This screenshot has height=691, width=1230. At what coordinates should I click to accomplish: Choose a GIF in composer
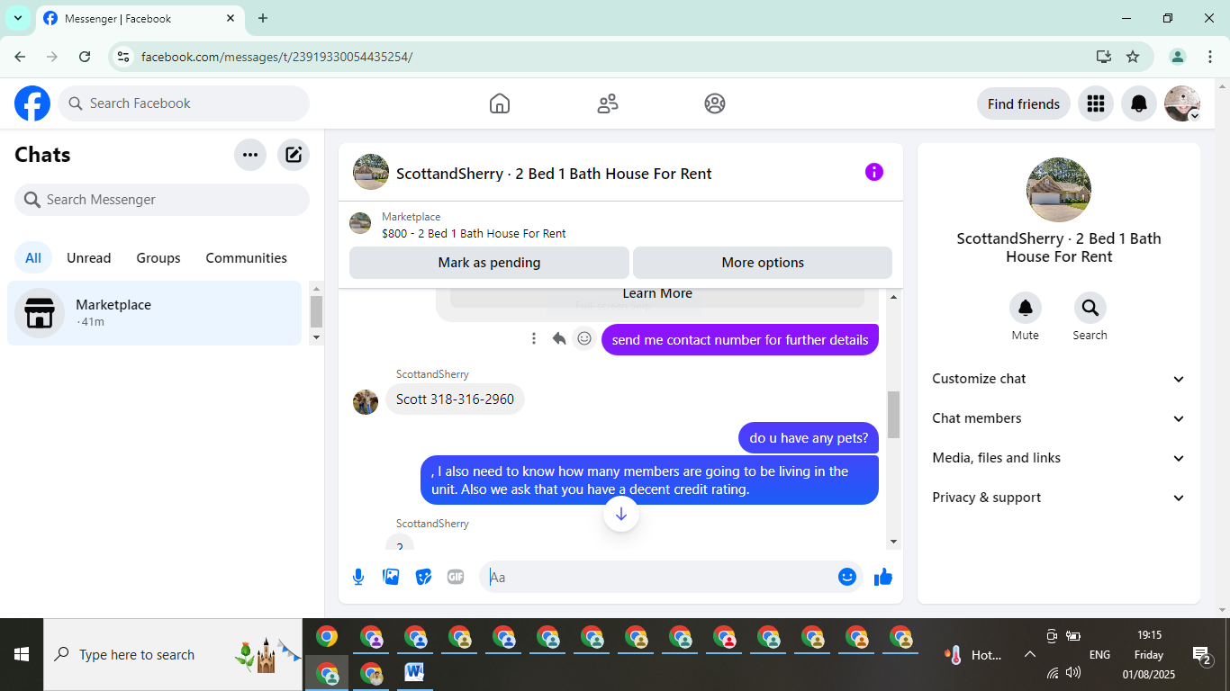click(x=456, y=577)
